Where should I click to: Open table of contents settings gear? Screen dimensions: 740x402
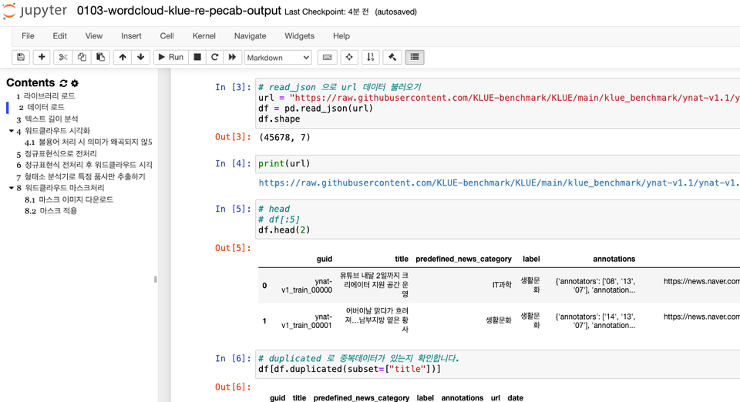(x=75, y=83)
